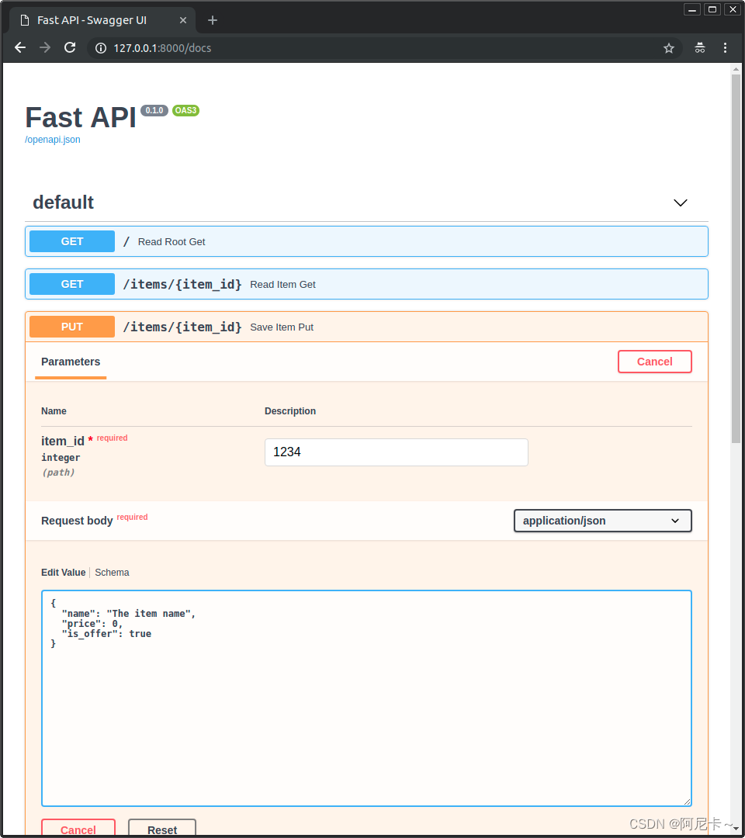The height and width of the screenshot is (838, 745).
Task: Click the browser forward arrow
Action: coord(45,47)
